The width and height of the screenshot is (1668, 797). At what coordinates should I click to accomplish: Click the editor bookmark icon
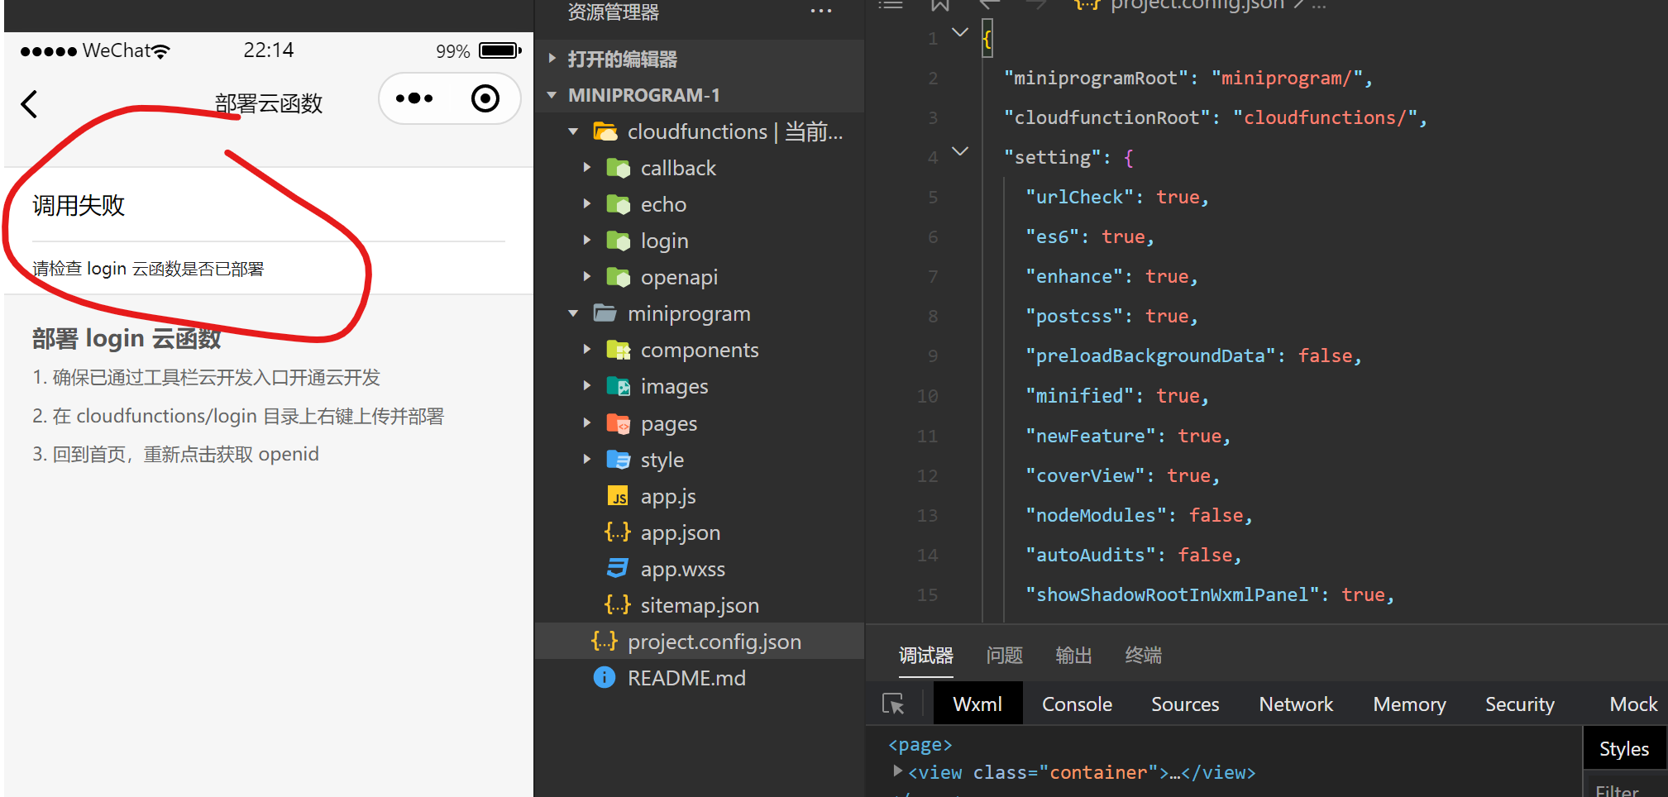[940, 5]
